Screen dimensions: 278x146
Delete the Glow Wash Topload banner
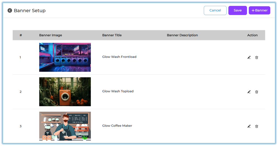(257, 92)
